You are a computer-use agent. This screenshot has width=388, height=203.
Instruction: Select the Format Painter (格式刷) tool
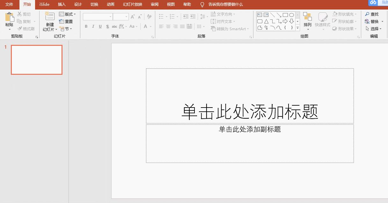click(x=26, y=28)
